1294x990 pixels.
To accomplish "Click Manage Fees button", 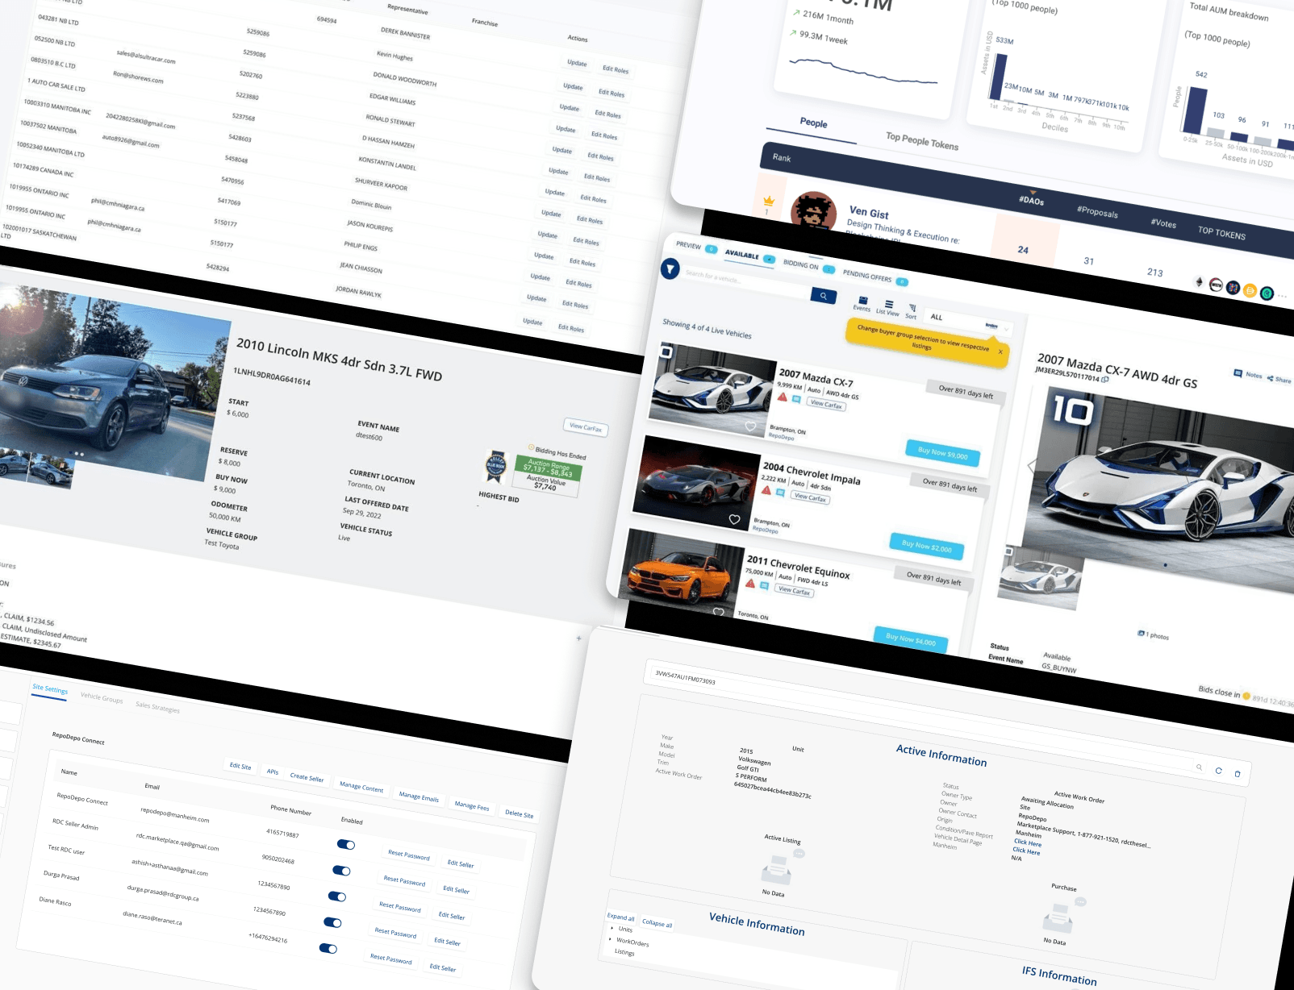I will click(x=472, y=805).
